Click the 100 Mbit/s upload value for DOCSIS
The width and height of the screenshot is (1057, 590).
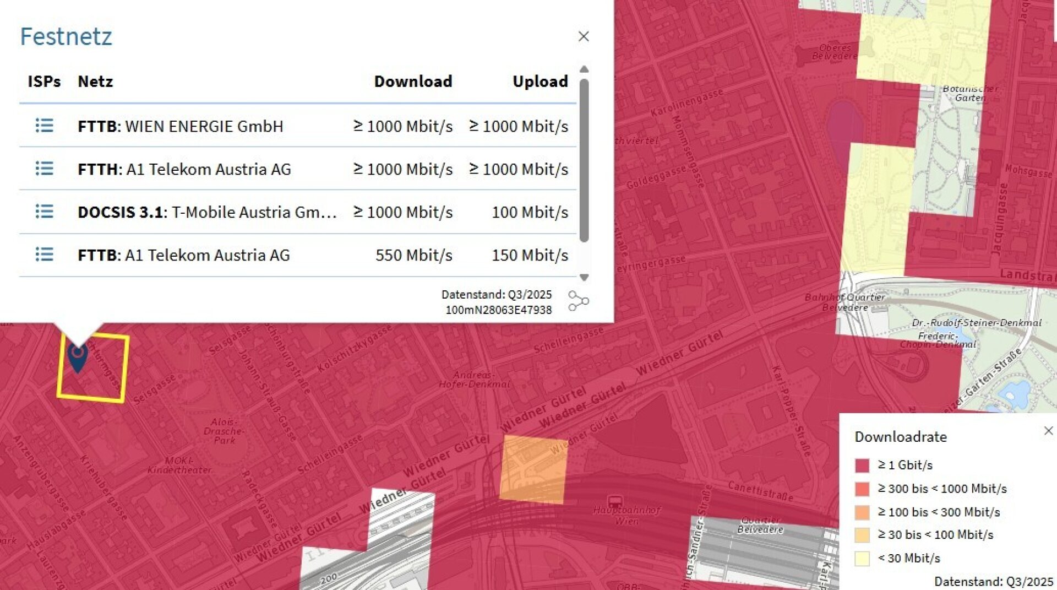pyautogui.click(x=530, y=212)
